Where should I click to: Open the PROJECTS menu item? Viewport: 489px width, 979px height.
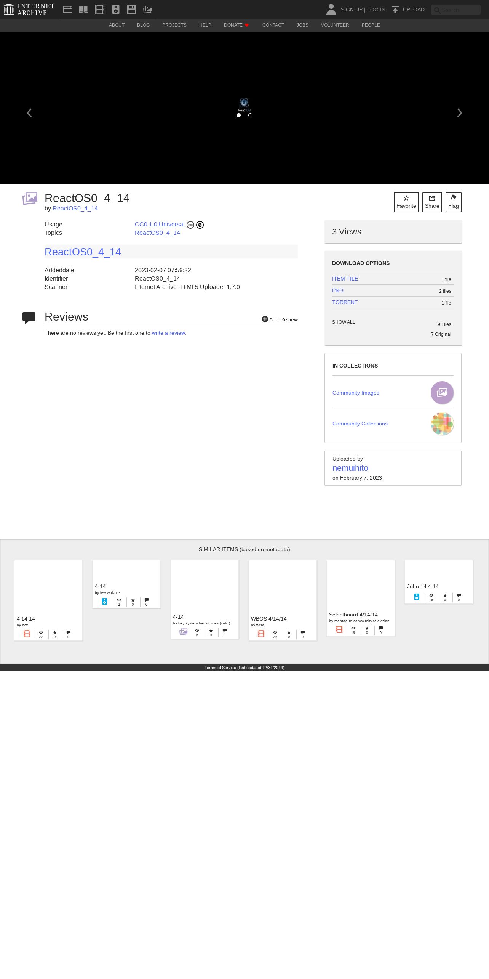(x=174, y=25)
